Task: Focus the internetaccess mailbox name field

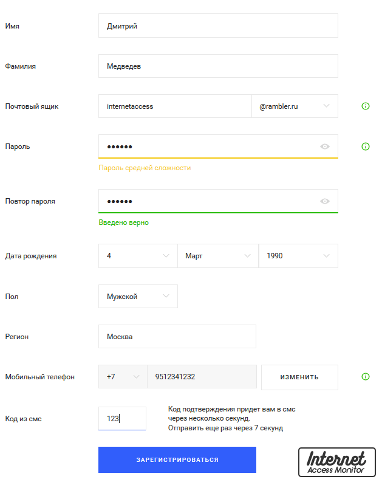Action: click(175, 106)
